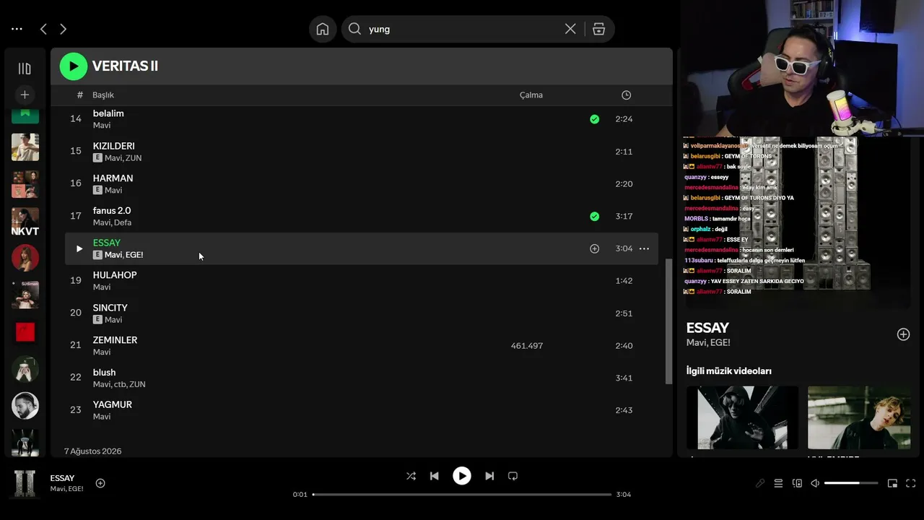Image resolution: width=924 pixels, height=520 pixels.
Task: Sort tracks by Çalma column header
Action: 531,95
